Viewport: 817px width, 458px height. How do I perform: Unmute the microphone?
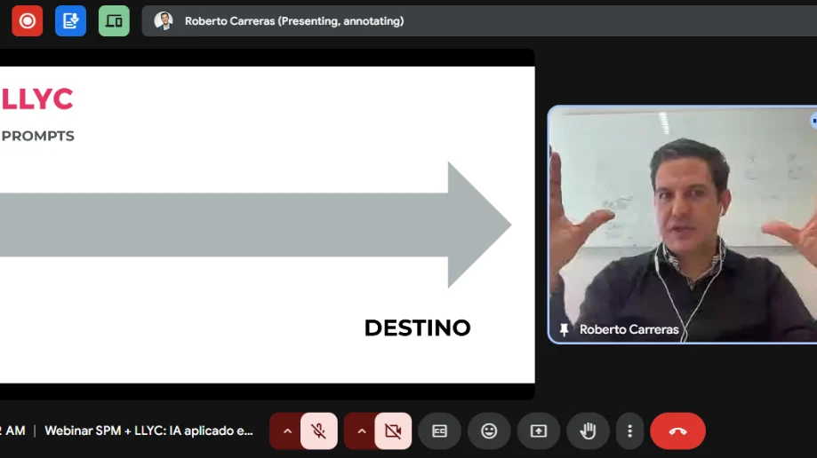click(x=318, y=431)
